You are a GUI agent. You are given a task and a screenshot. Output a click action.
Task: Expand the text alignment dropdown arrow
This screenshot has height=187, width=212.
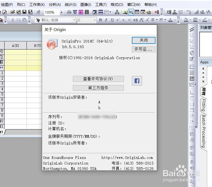(157, 20)
